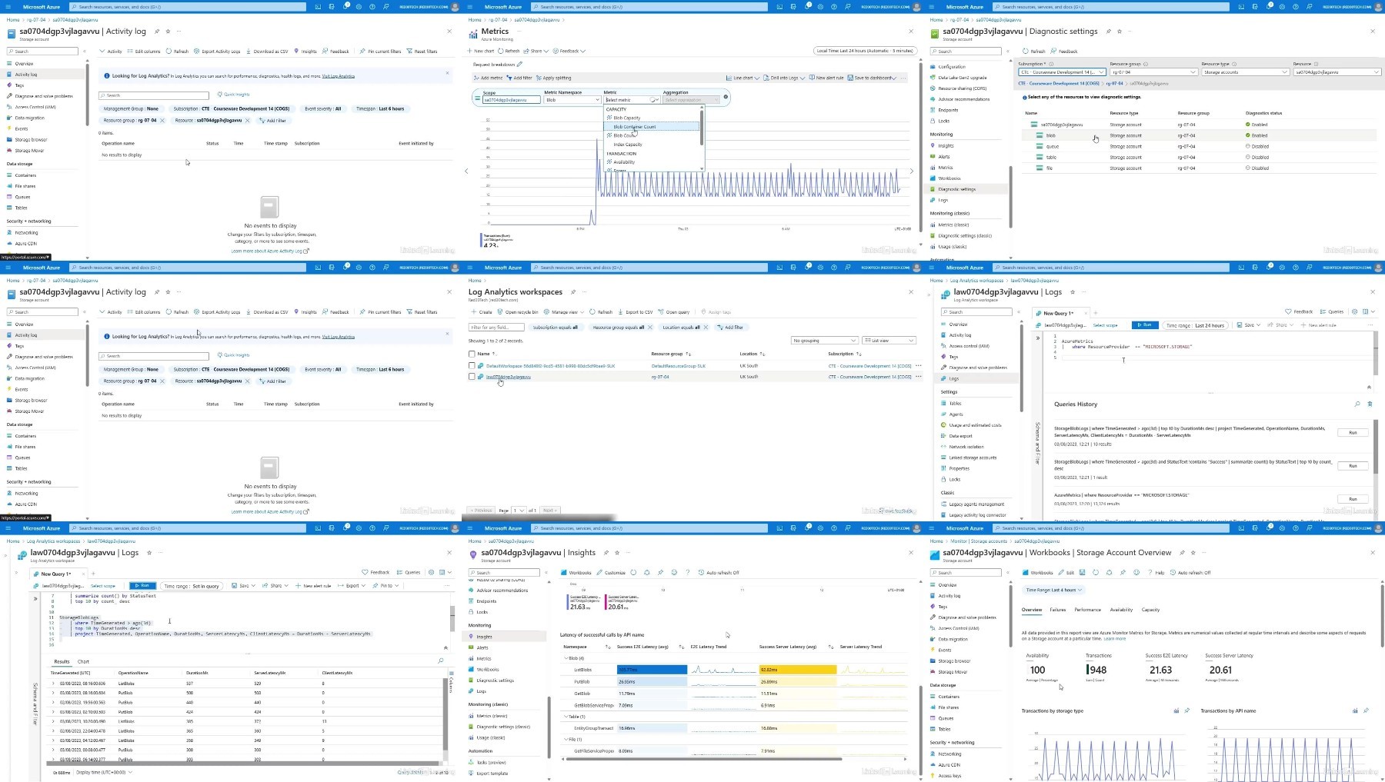Screen dimensions: 1385x782
Task: Click trash icon in Queries History header
Action: pos(1370,404)
